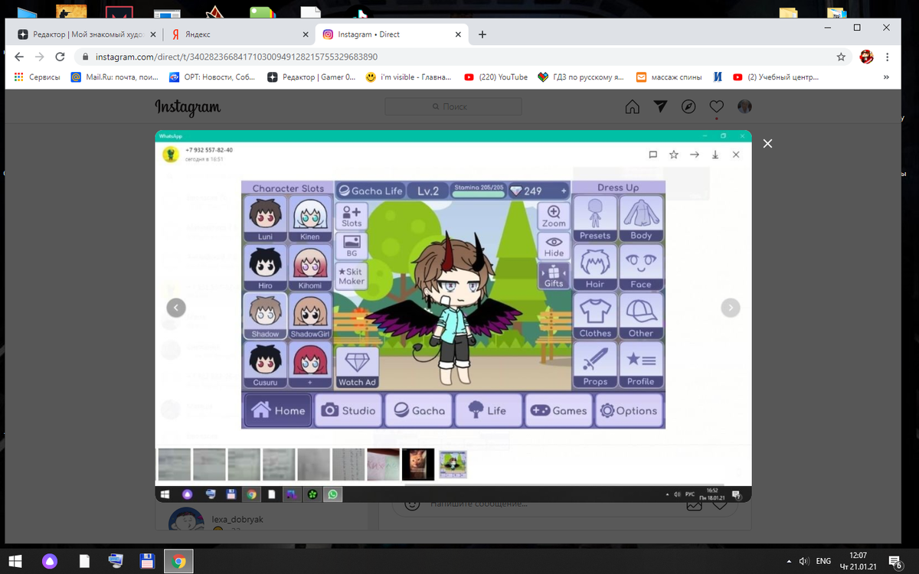Click the Stamina 205/205 bar

[479, 191]
